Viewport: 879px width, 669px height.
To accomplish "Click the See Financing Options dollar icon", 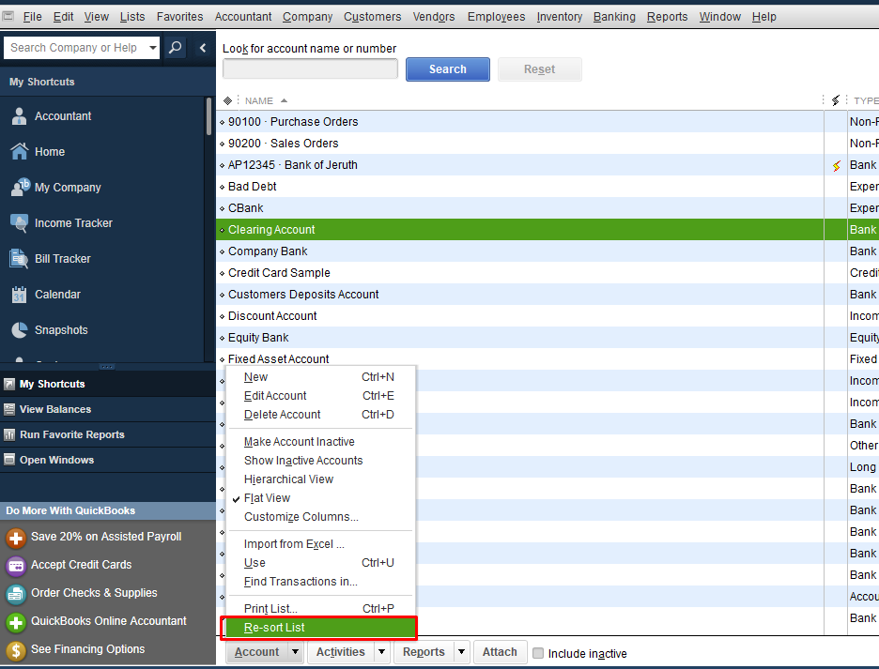I will [16, 650].
